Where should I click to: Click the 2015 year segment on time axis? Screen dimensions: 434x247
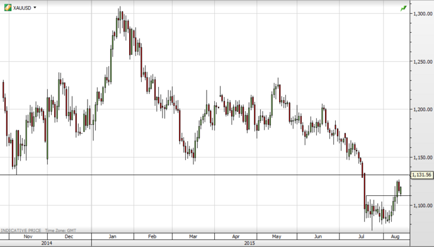pos(250,243)
